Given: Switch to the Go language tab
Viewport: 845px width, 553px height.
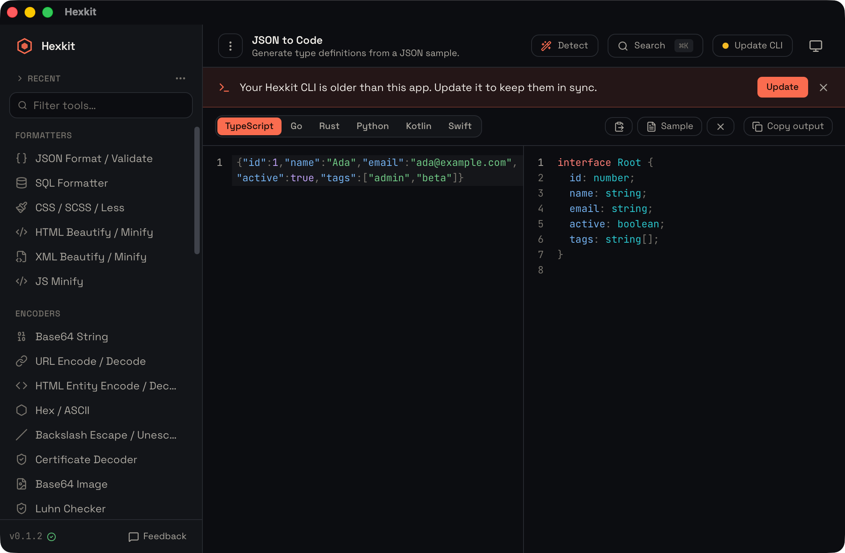Looking at the screenshot, I should [x=297, y=126].
